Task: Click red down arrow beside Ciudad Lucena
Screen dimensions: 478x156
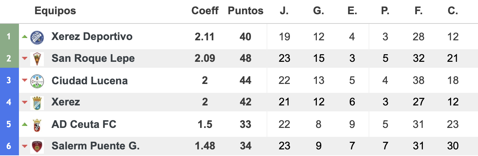Action: [x=24, y=80]
